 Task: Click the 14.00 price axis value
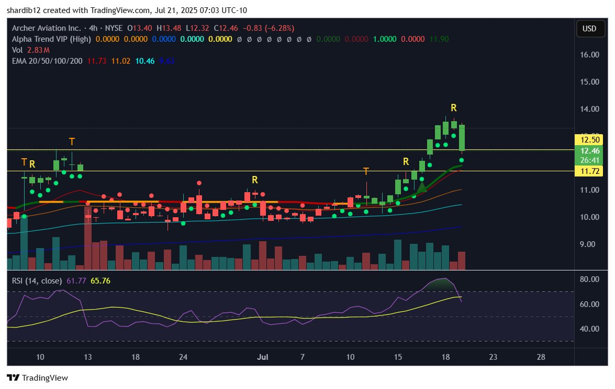click(x=589, y=109)
